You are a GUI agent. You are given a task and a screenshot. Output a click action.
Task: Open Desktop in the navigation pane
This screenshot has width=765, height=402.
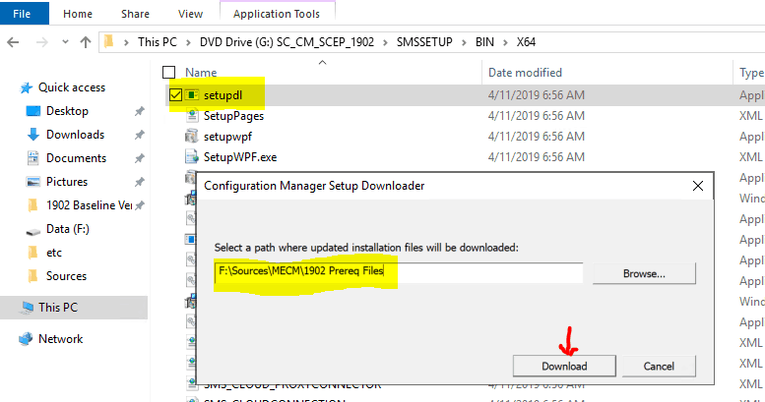pos(67,111)
